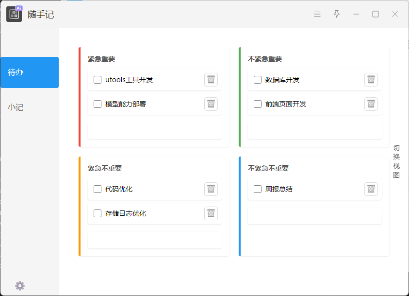This screenshot has height=296, width=409.
Task: Maximize the 随手记 window
Action: tap(376, 14)
